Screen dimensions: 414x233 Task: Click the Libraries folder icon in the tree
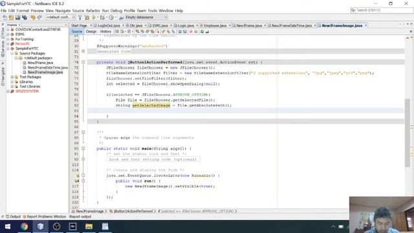[17, 82]
